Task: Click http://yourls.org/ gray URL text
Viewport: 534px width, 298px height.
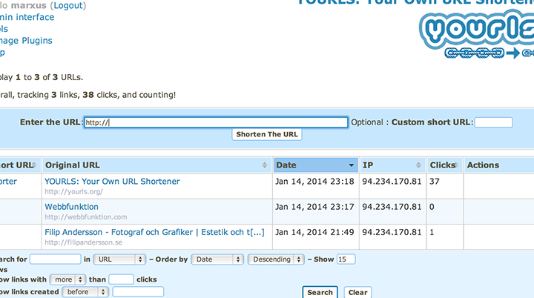Action: (x=73, y=192)
